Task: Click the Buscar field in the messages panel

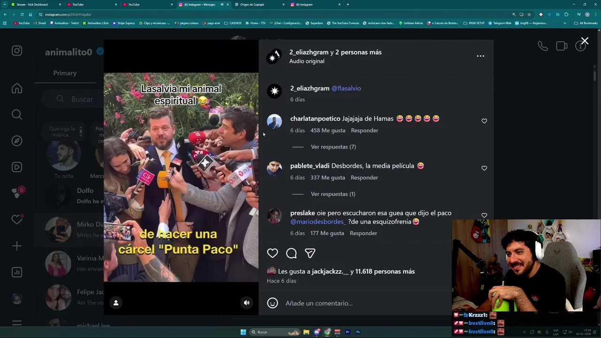Action: (x=73, y=99)
